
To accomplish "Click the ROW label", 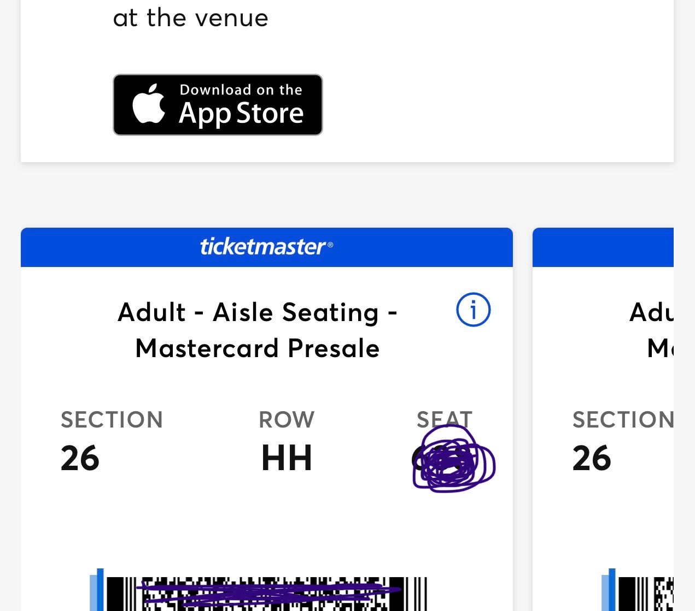I will pos(287,420).
